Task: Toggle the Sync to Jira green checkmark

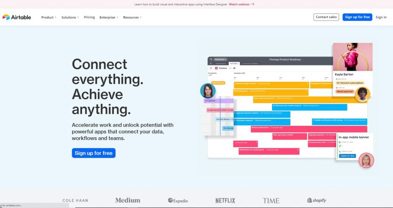Action: click(x=340, y=146)
